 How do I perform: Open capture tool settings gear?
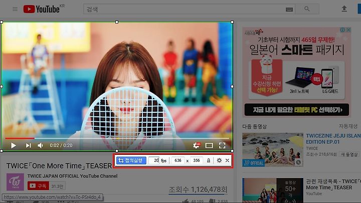[219, 160]
